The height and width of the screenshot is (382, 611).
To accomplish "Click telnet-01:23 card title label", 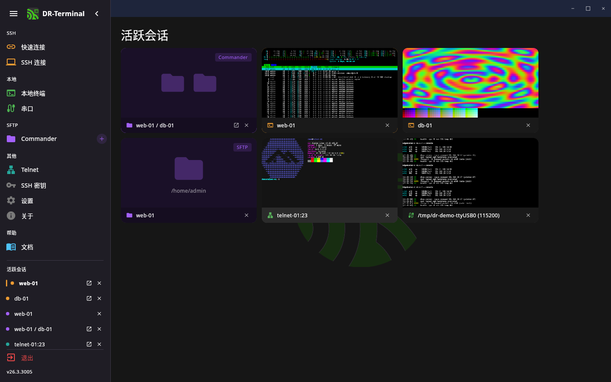I will click(292, 215).
